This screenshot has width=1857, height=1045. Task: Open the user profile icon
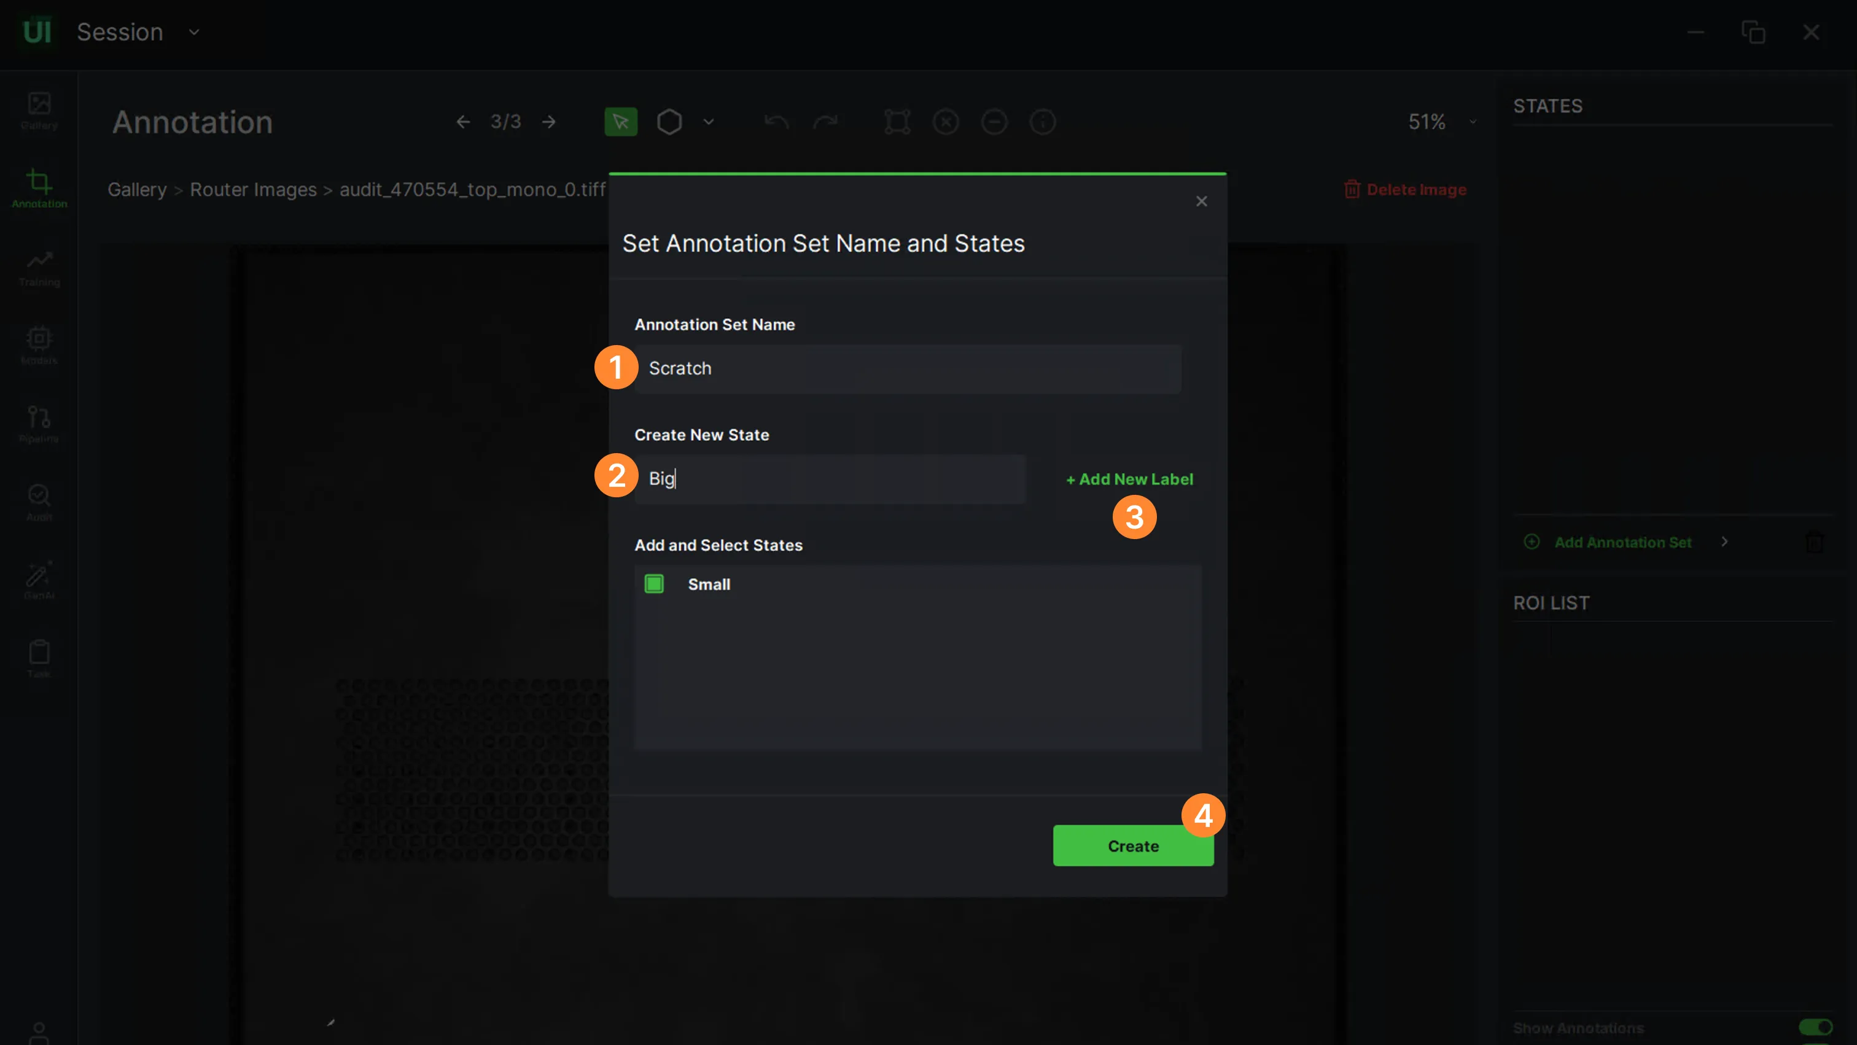pyautogui.click(x=39, y=1033)
